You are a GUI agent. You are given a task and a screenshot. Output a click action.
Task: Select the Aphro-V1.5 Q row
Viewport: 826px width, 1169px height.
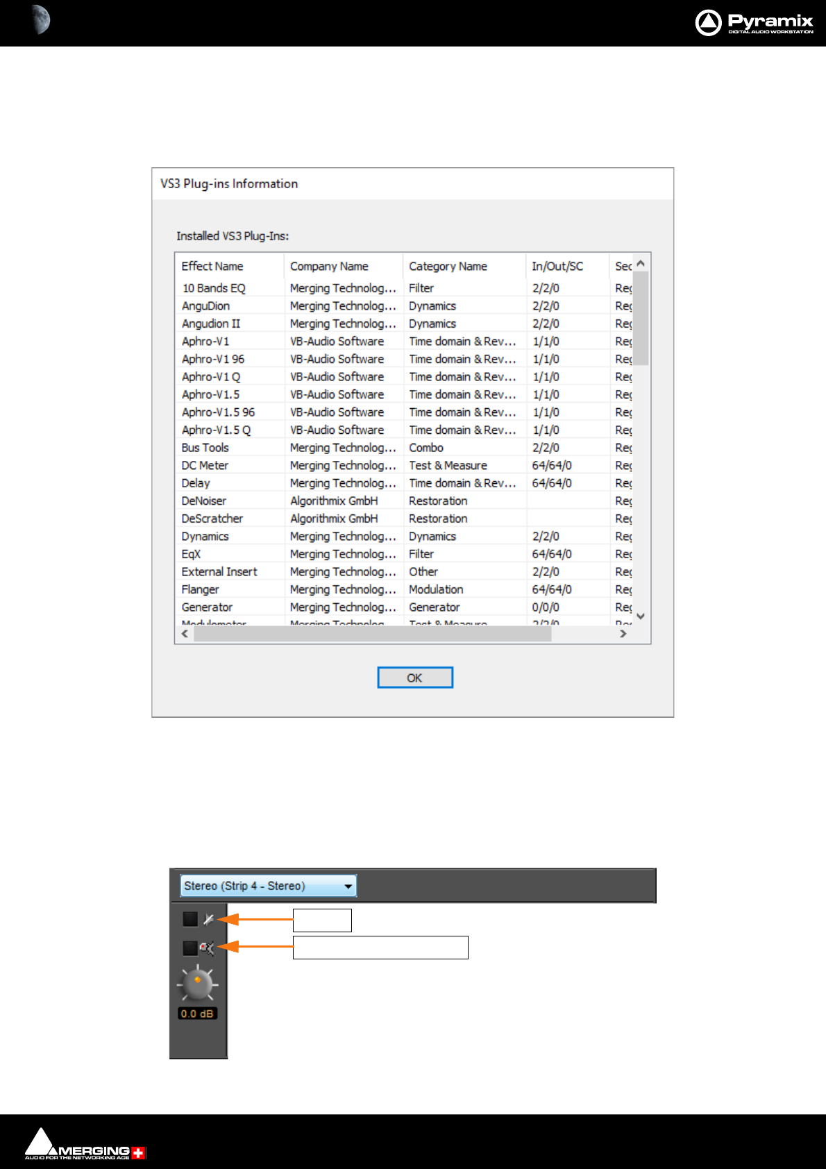[x=404, y=430]
